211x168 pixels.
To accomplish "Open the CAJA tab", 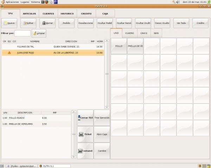I will 105,14.
